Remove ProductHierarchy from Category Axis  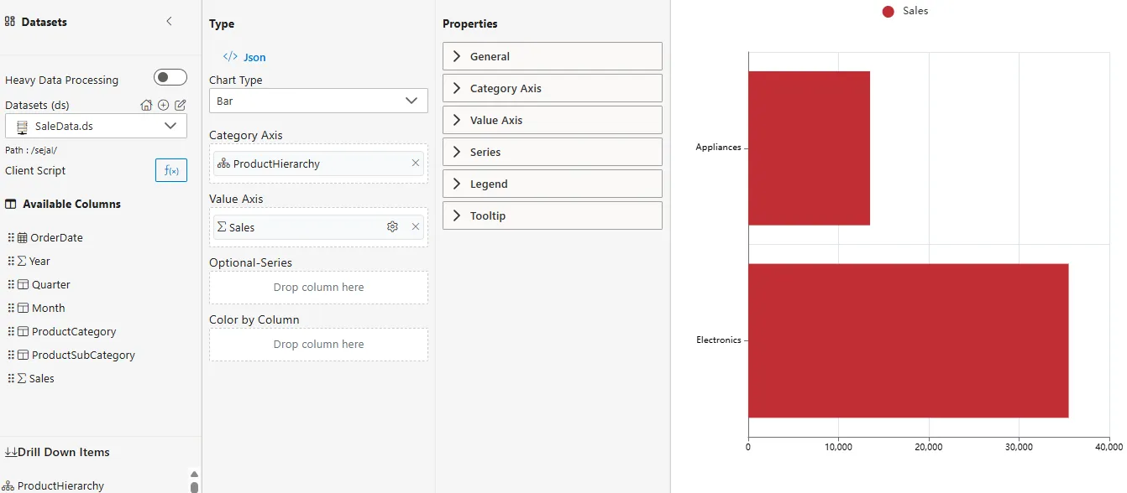click(x=416, y=163)
